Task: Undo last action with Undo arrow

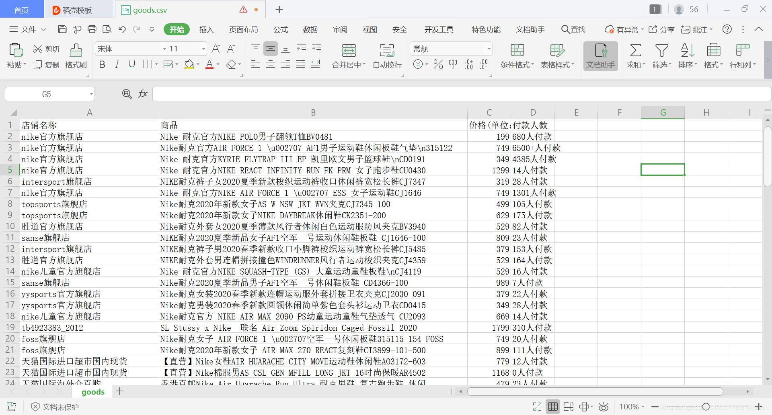Action: 122,29
